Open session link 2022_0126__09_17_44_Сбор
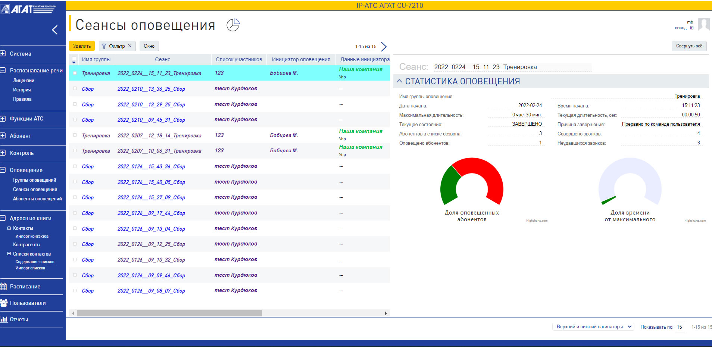This screenshot has width=712, height=347. pyautogui.click(x=151, y=213)
